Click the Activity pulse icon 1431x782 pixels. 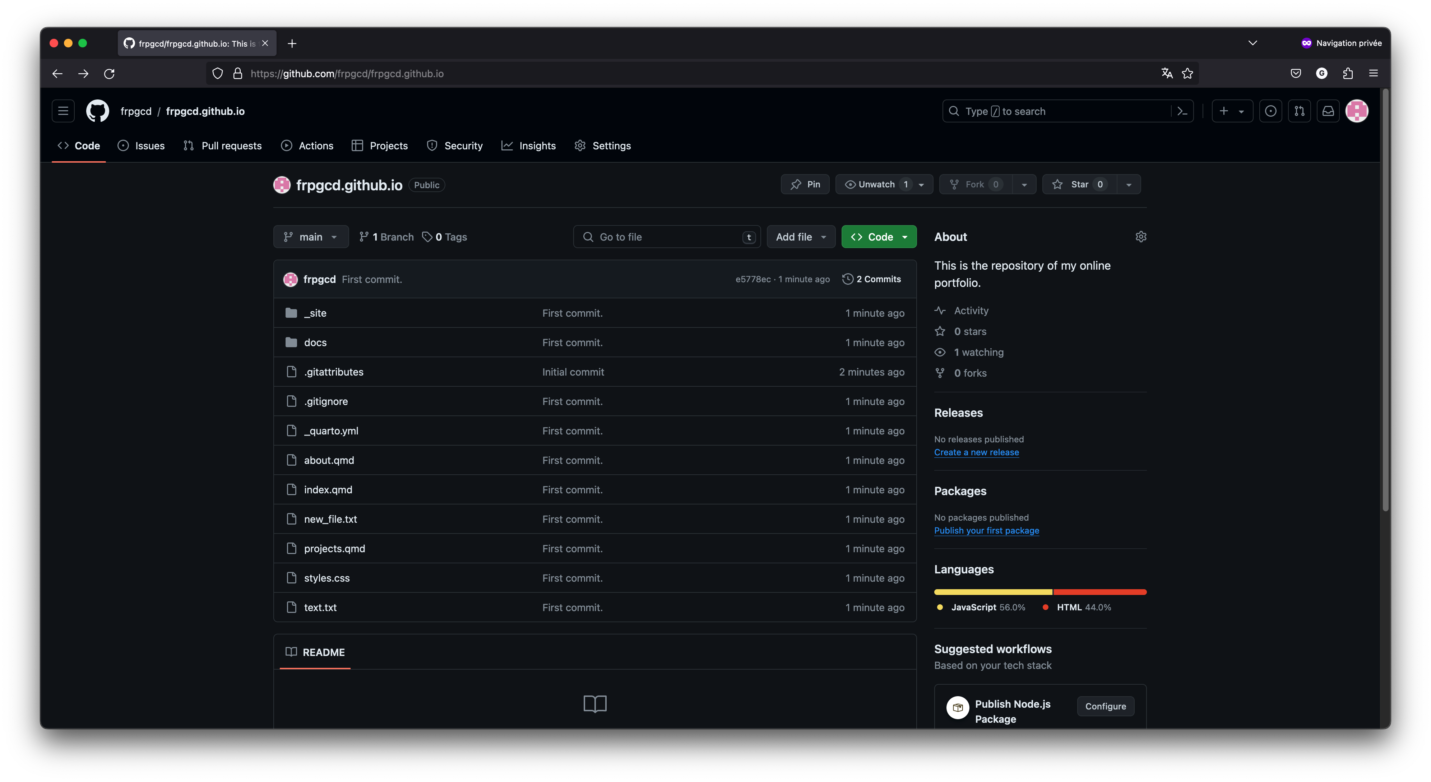pyautogui.click(x=940, y=311)
